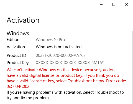Select the Activation row label

click(x=16, y=47)
